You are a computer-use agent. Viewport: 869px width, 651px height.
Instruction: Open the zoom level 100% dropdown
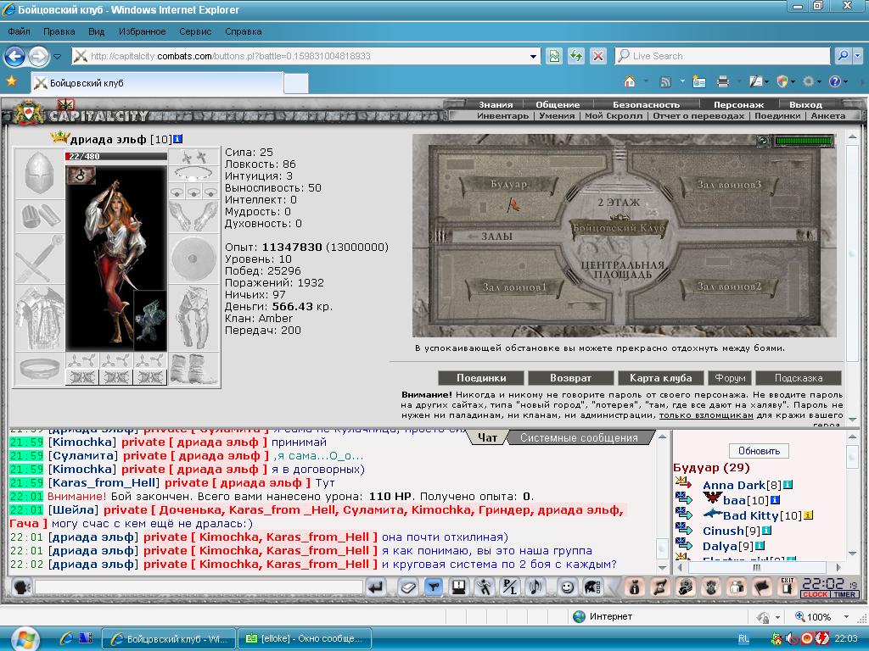[x=846, y=617]
